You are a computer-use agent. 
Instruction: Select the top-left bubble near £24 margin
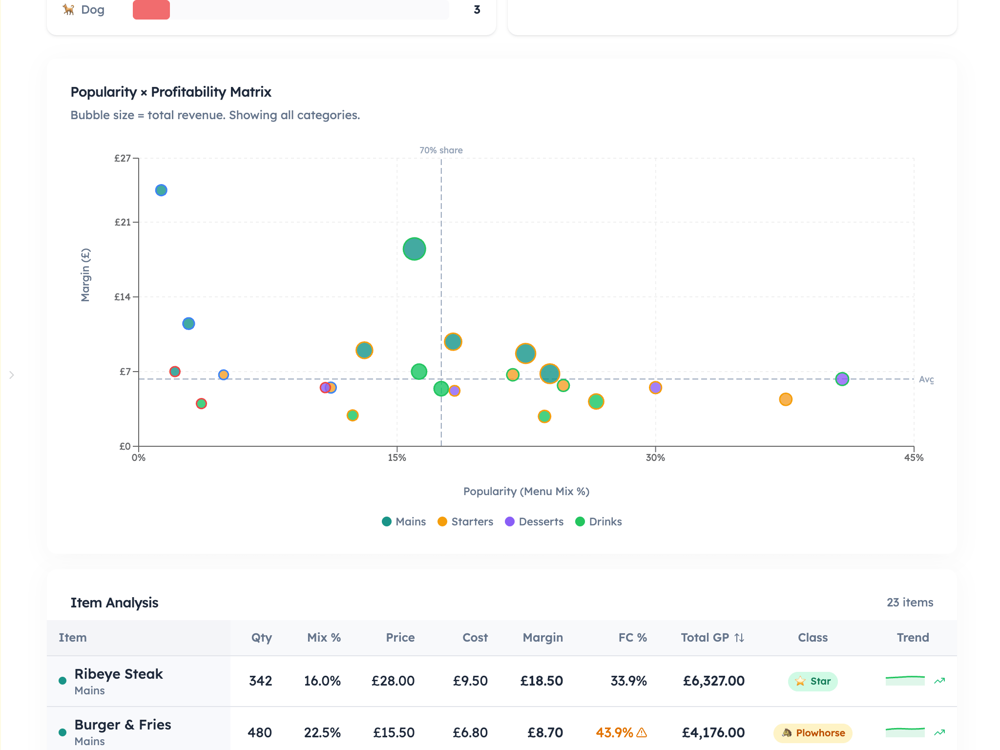pos(161,190)
